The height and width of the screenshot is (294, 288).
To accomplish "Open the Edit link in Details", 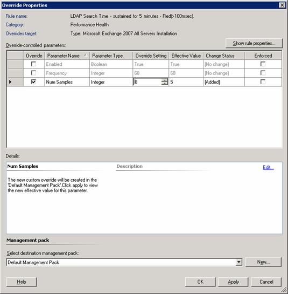I will click(x=268, y=167).
